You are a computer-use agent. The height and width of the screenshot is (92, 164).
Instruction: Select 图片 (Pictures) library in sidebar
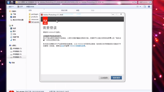click(x=13, y=31)
